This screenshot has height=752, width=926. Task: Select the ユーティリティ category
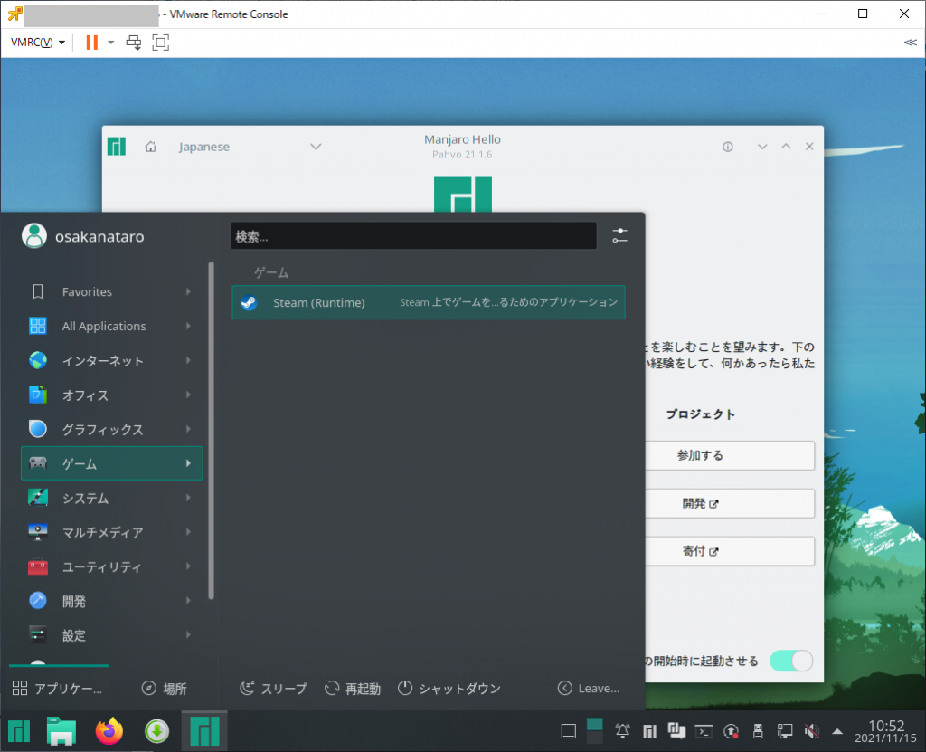coord(111,566)
